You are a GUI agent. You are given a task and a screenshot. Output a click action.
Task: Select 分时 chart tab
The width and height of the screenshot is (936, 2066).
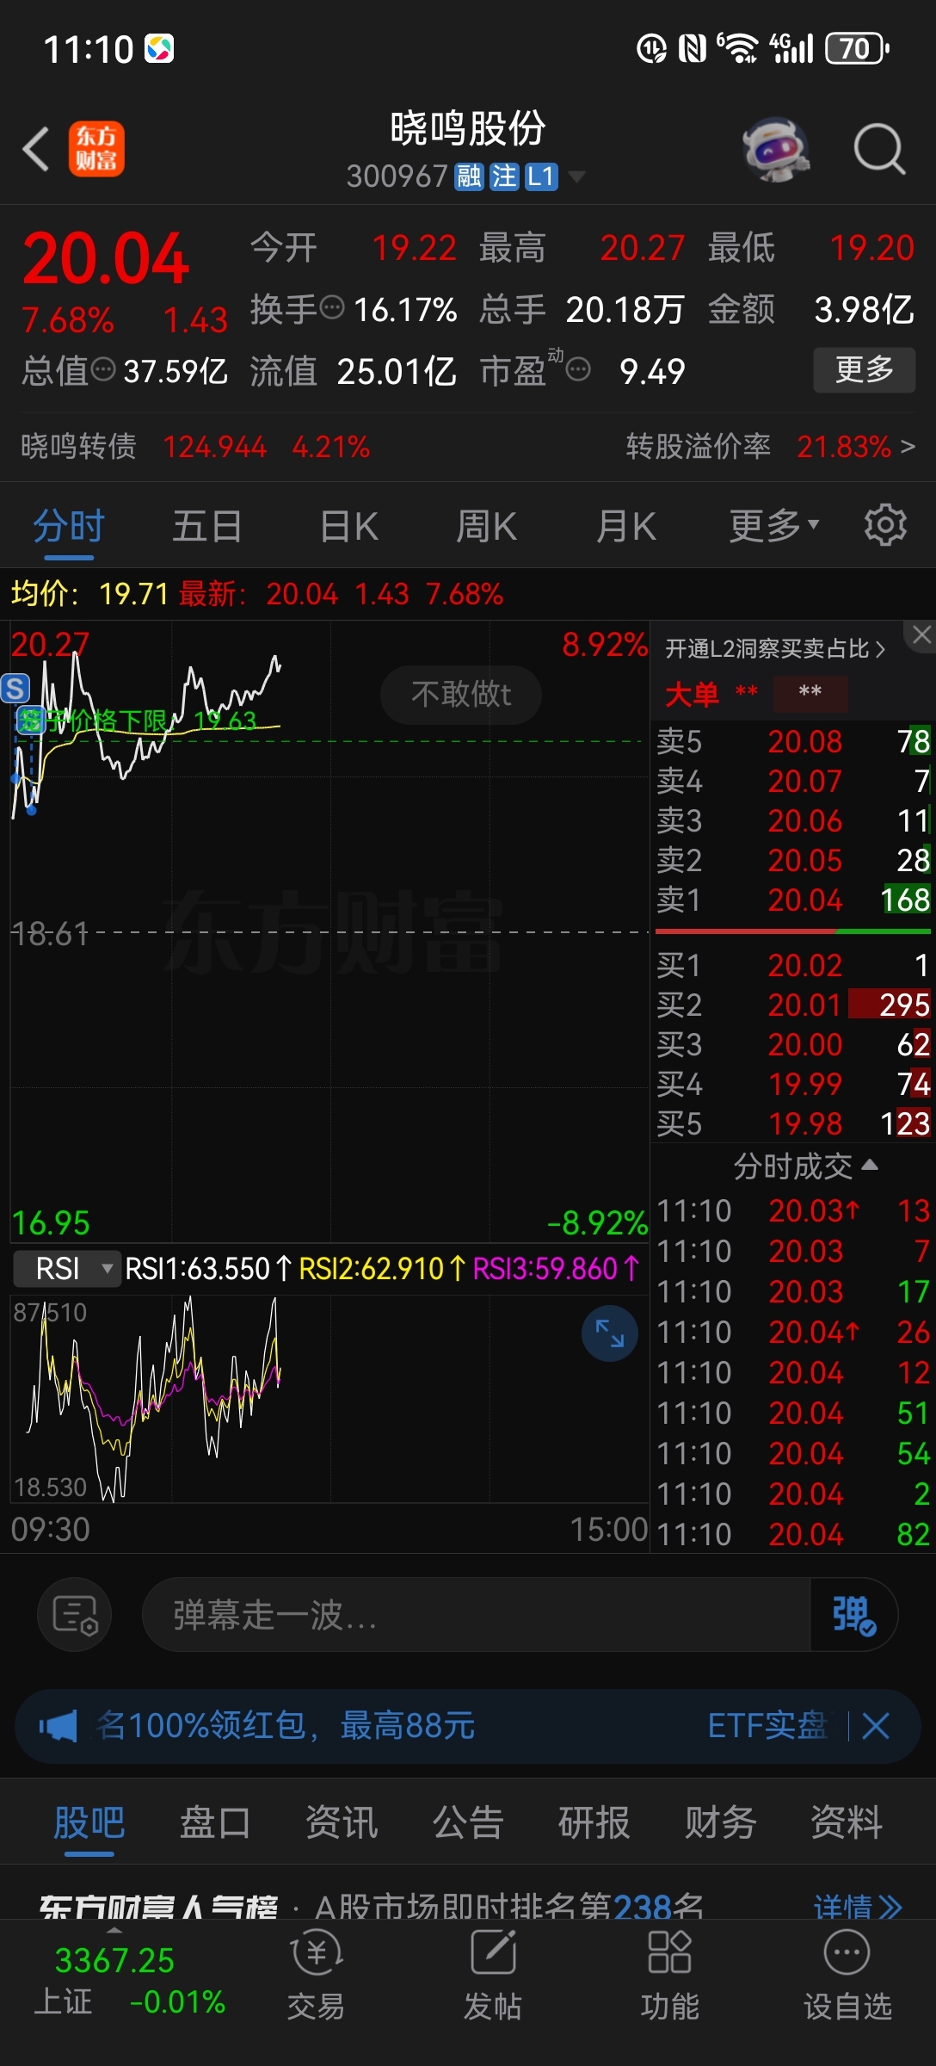pyautogui.click(x=69, y=525)
